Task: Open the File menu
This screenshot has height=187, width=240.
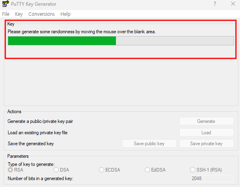Action: pyautogui.click(x=6, y=14)
